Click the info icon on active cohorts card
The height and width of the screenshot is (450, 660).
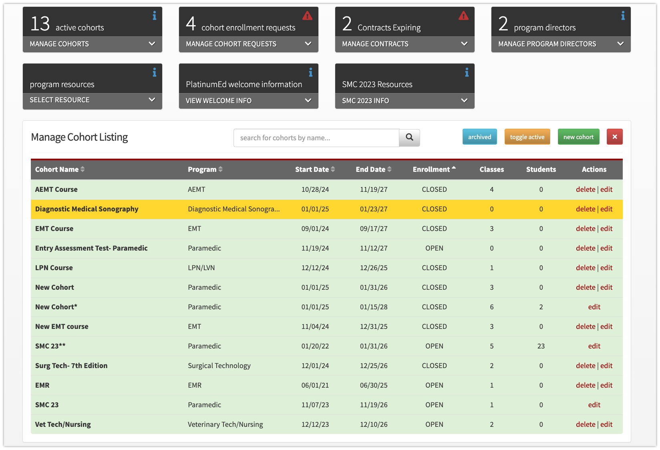[x=154, y=16]
